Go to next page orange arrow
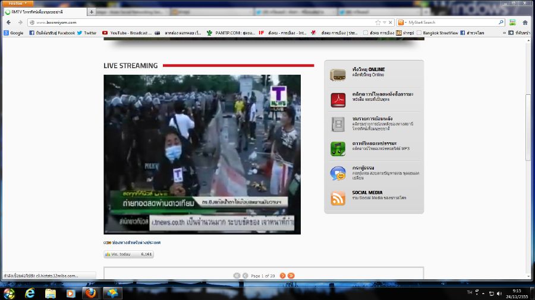The height and width of the screenshot is (300, 535). tap(282, 276)
